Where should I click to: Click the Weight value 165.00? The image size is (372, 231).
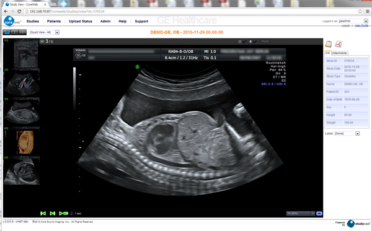coord(348,123)
